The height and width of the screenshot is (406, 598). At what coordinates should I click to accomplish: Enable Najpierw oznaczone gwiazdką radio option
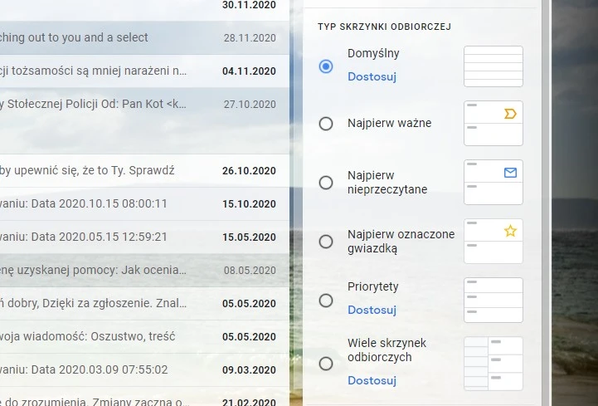coord(326,242)
